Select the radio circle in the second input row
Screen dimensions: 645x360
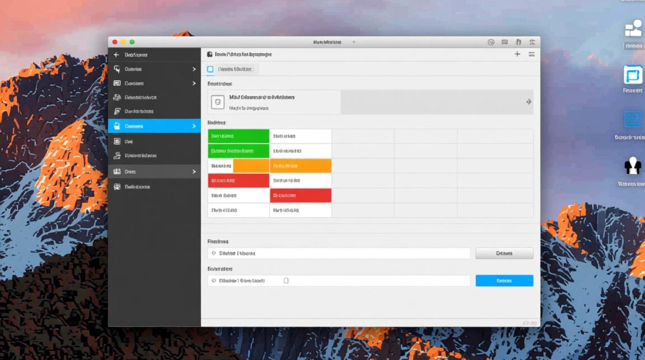pyautogui.click(x=214, y=281)
